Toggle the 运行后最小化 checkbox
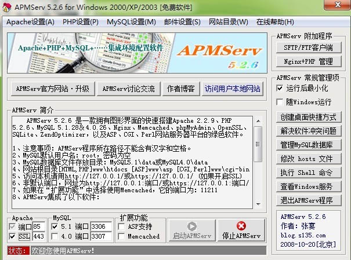Screen dimensions: 351x260 tap(281, 89)
